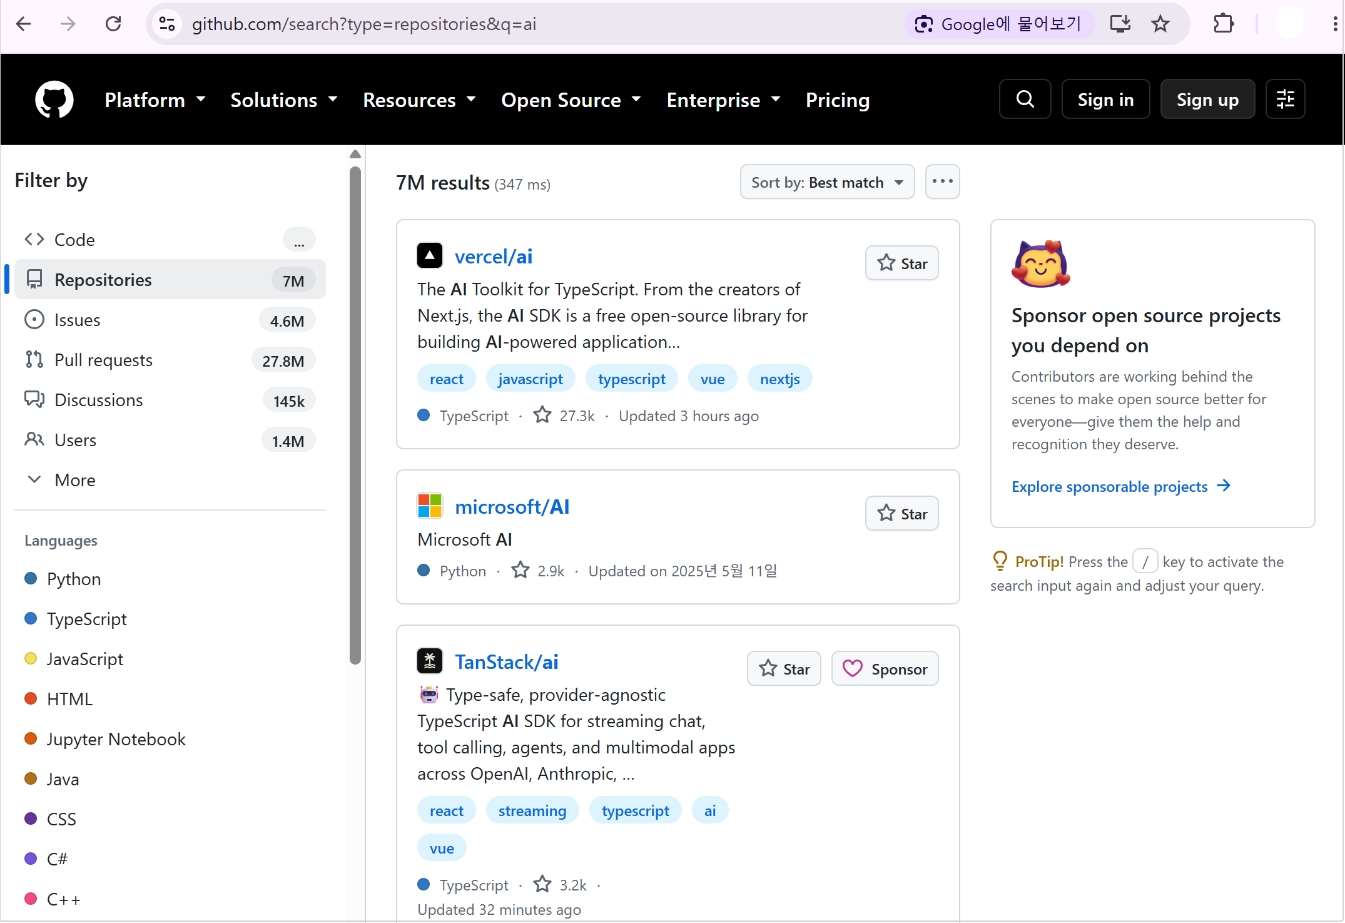This screenshot has height=923, width=1345.
Task: Click the Sign in button
Action: (x=1105, y=99)
